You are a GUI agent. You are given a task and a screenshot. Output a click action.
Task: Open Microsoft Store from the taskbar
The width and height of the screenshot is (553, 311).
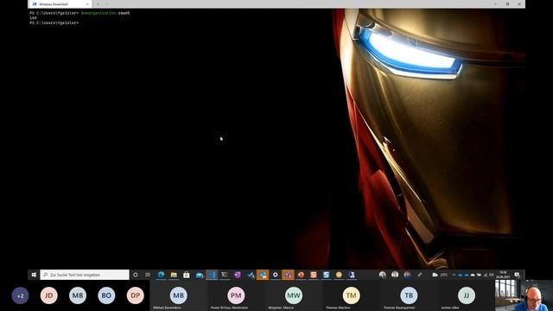click(x=187, y=275)
